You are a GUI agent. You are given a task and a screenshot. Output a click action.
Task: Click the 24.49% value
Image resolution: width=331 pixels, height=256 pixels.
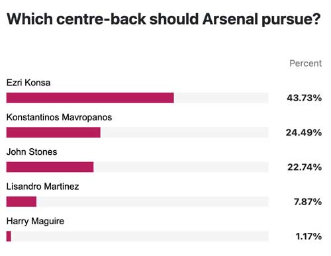coord(304,132)
